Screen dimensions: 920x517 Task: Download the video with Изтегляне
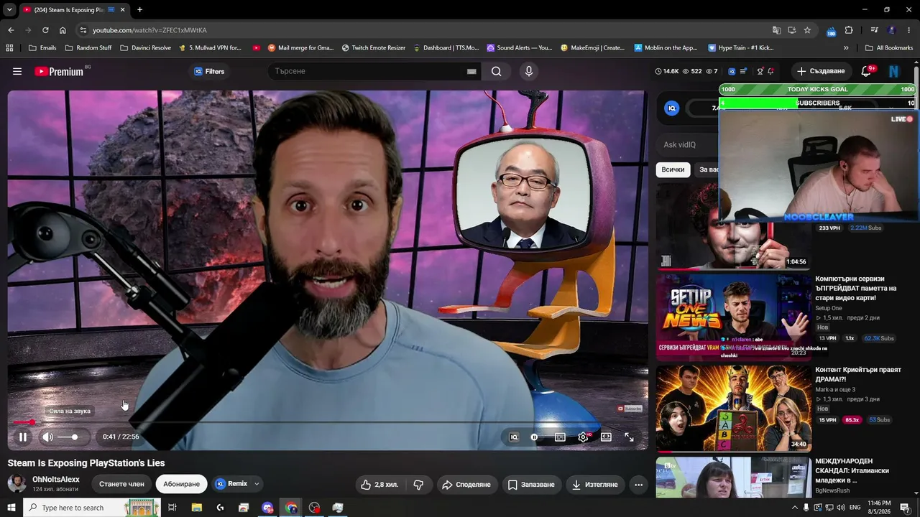pyautogui.click(x=594, y=485)
